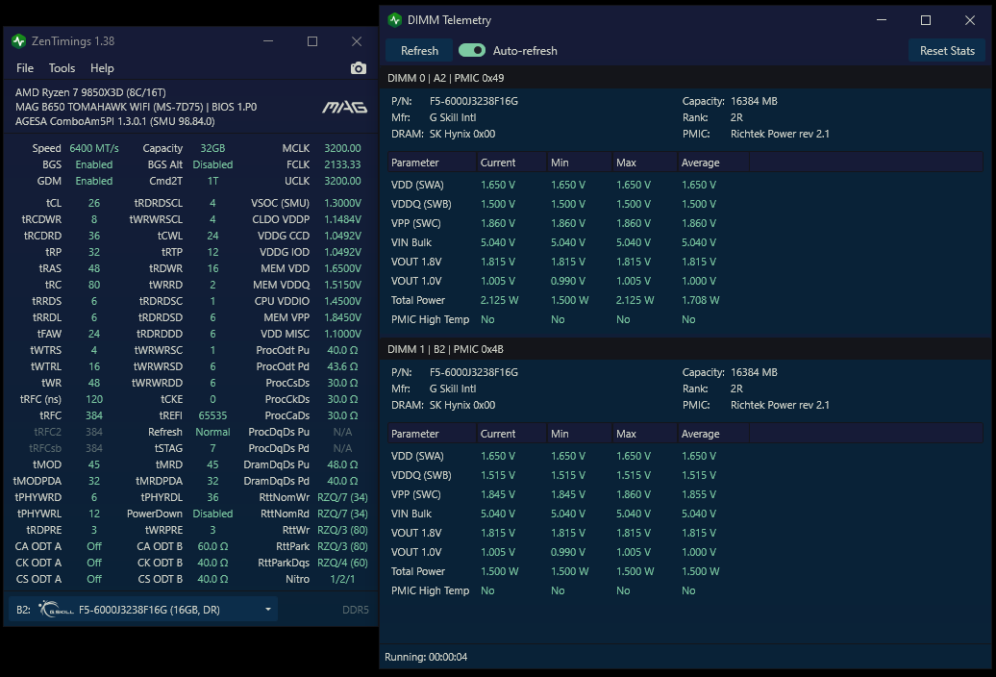996x677 pixels.
Task: Minimize the DIMM Telemetry window
Action: coord(882,20)
